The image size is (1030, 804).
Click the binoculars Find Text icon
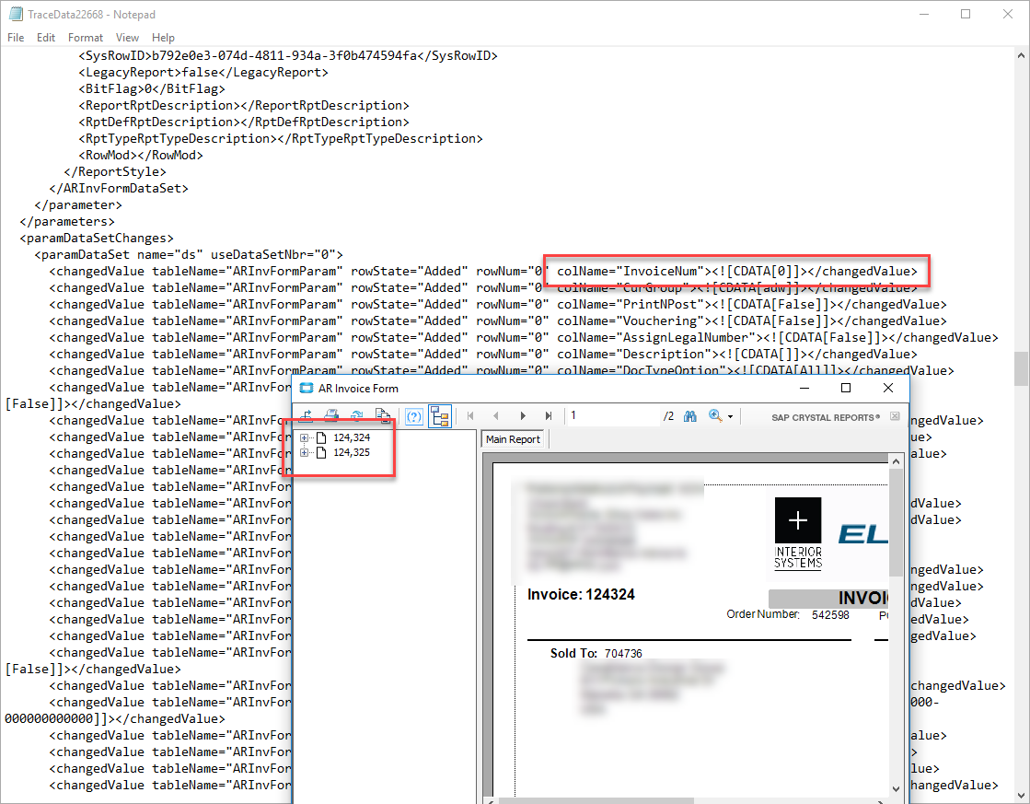click(689, 416)
